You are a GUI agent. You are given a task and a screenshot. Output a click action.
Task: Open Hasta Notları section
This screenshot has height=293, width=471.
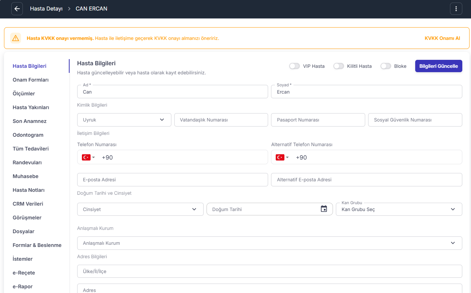[29, 190]
